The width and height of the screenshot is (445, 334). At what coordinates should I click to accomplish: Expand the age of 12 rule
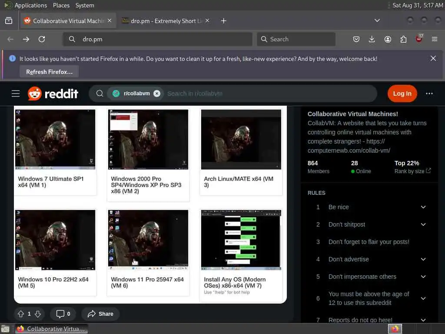pos(423,298)
